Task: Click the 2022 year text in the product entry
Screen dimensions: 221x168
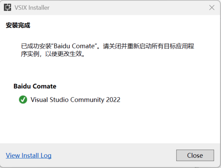Action: click(x=113, y=100)
